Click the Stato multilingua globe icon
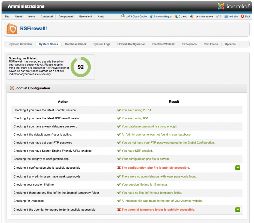Screen dimensions: 254x223 (x=151, y=16)
